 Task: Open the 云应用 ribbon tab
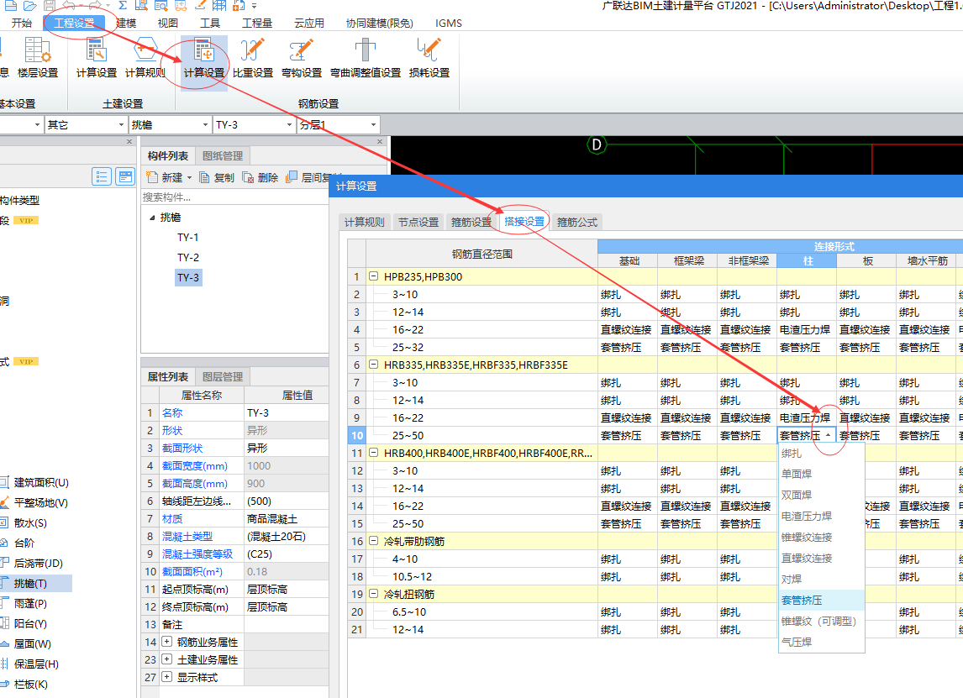(x=309, y=23)
